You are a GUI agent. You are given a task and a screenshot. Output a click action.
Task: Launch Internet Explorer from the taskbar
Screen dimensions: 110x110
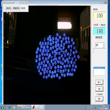tap(9, 107)
